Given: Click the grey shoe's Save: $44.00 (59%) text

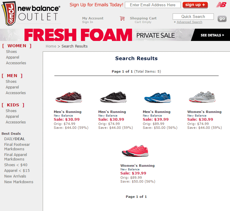Looking at the screenshot, I should (205, 128).
